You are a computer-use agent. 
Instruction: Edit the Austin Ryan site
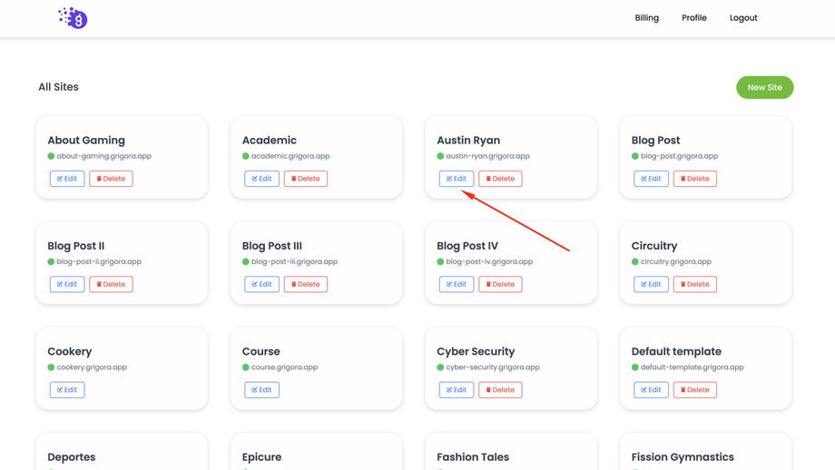457,179
